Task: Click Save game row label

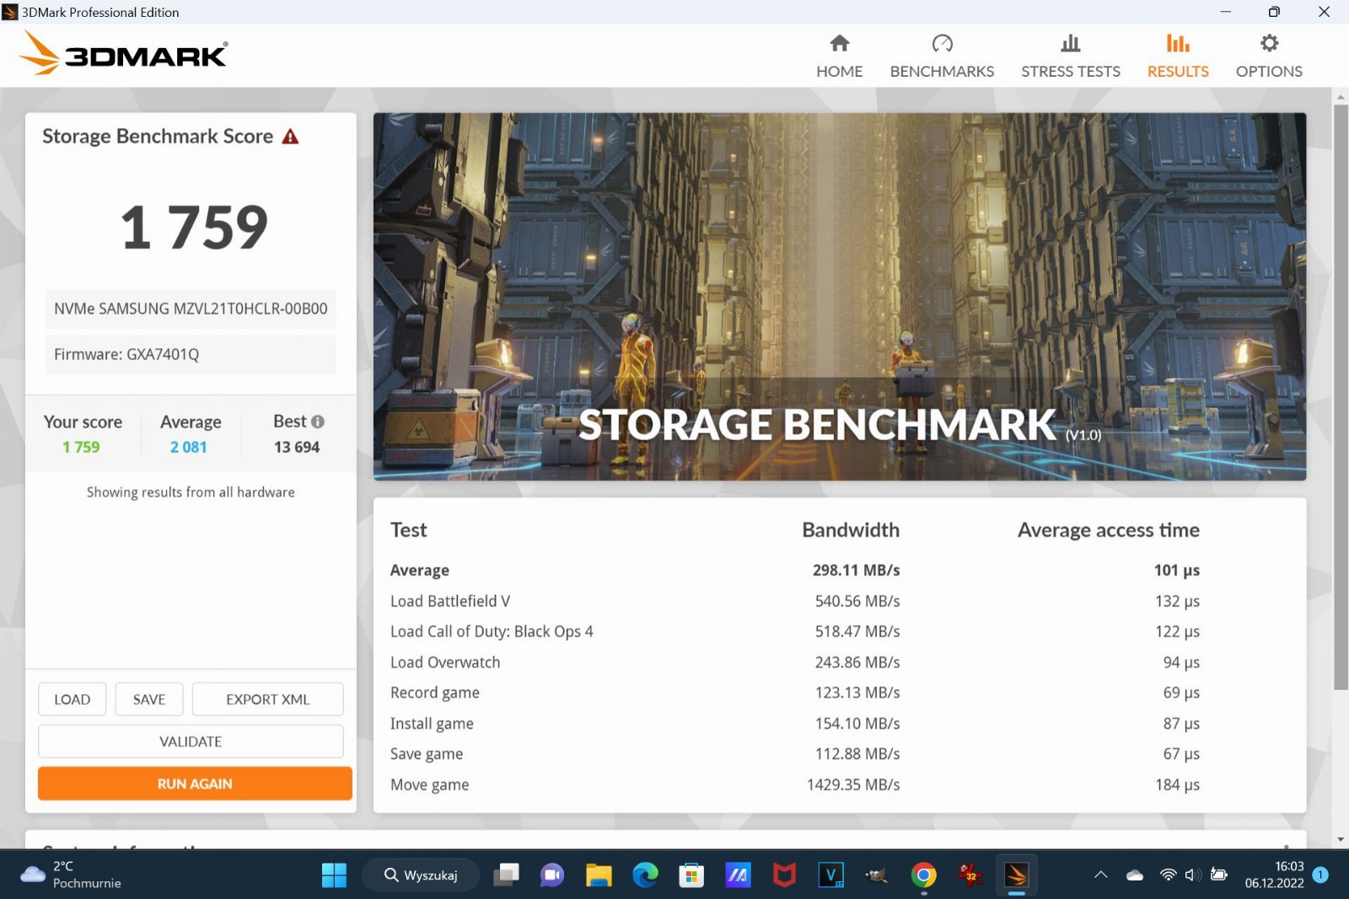Action: pyautogui.click(x=427, y=754)
